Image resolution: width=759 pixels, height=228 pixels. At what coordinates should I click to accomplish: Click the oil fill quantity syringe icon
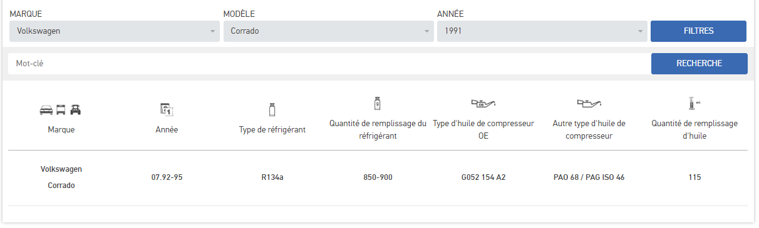tap(693, 104)
